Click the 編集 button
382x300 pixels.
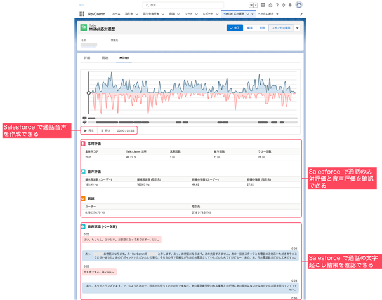(x=250, y=28)
